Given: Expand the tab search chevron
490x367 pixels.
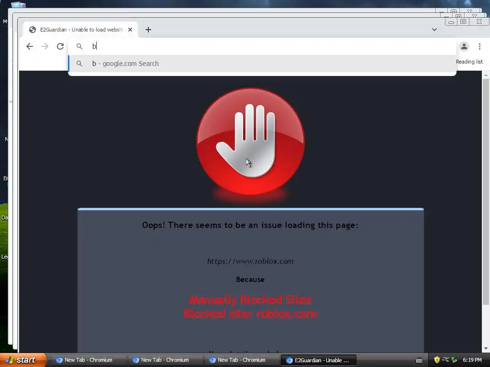Looking at the screenshot, I should [x=434, y=30].
